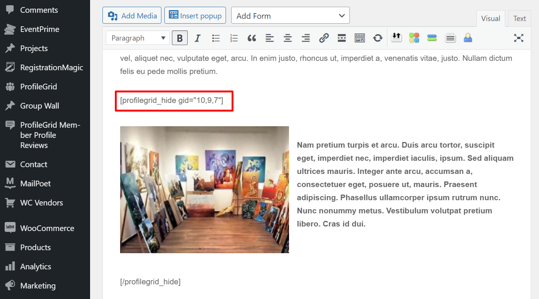539x299 pixels.
Task: Align text right
Action: click(x=306, y=38)
